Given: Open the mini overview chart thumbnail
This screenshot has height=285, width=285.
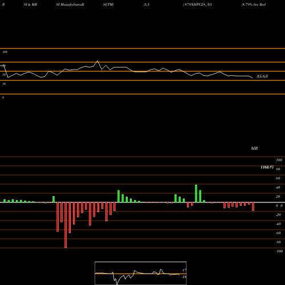Looking at the screenshot, I should coord(141,273).
